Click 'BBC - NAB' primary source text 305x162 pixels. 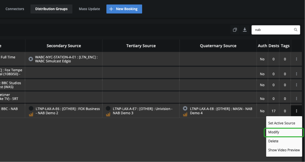coord(9,109)
